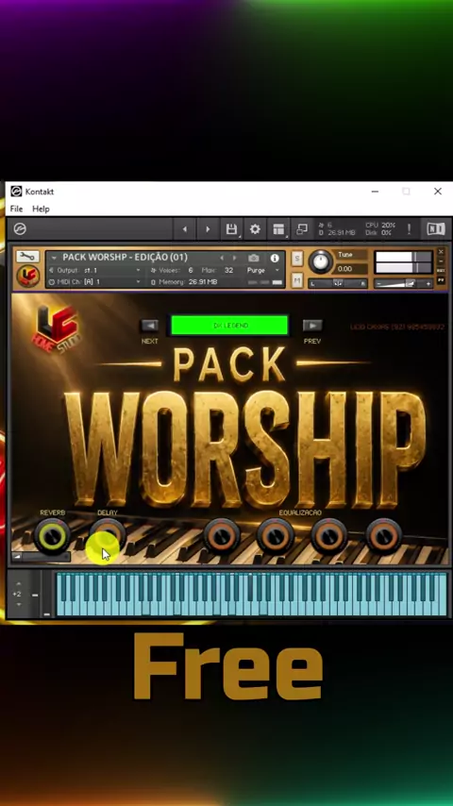Open the Output st. 1 dropdown

tap(94, 270)
